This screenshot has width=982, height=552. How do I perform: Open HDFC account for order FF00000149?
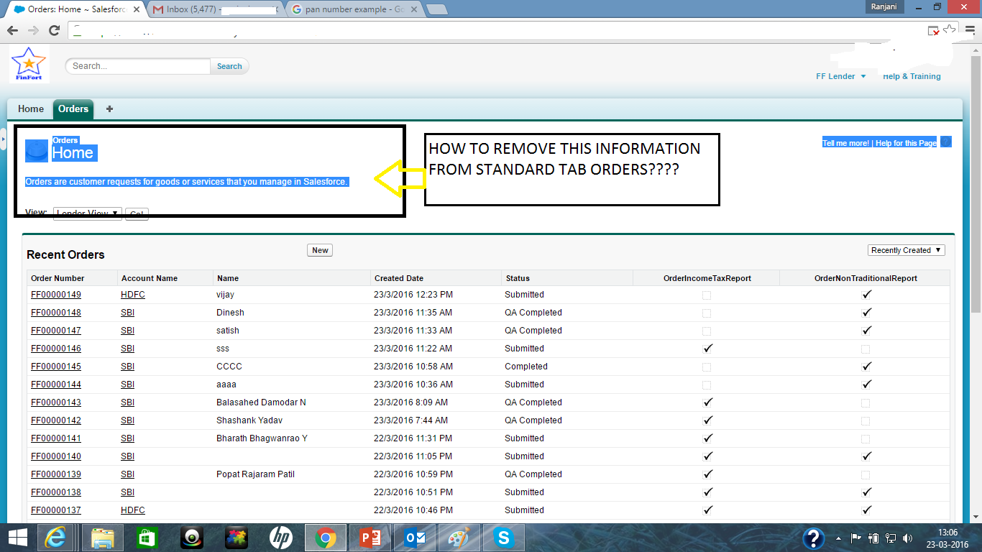pos(133,295)
